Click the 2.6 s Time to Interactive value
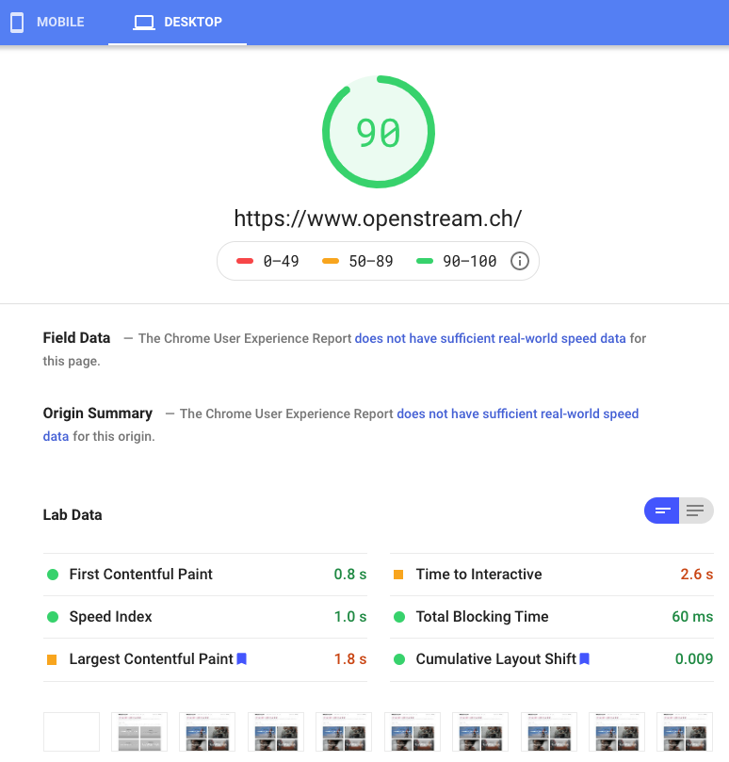This screenshot has width=729, height=762. 696,574
